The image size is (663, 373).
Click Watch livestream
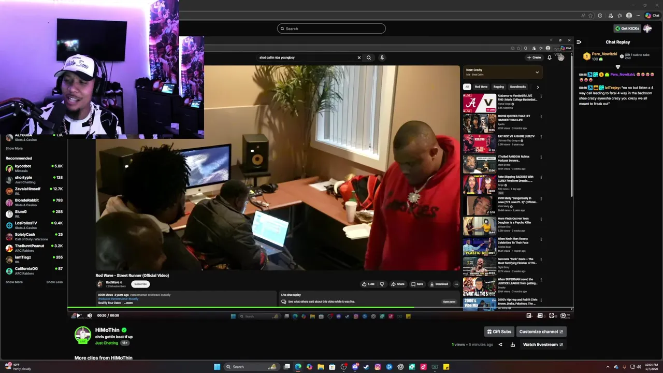click(543, 345)
